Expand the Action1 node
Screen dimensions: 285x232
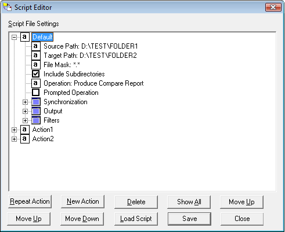point(14,130)
